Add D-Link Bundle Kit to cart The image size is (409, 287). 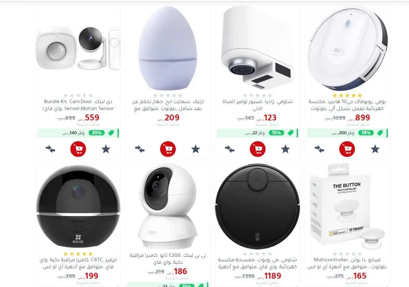[78, 149]
